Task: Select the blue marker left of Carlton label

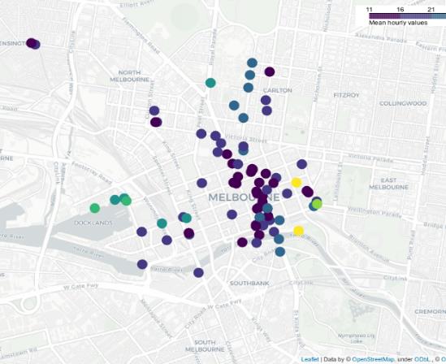Action: click(x=249, y=87)
